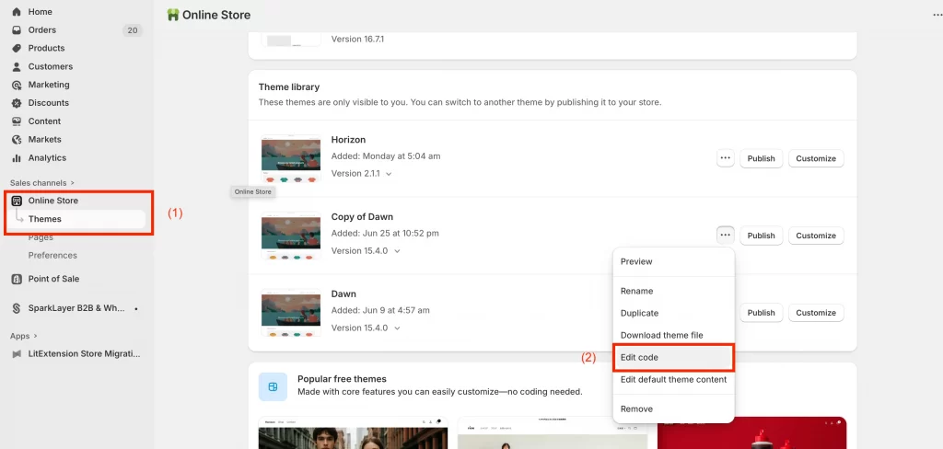943x449 pixels.
Task: Open first popular free theme preview image
Action: [353, 432]
